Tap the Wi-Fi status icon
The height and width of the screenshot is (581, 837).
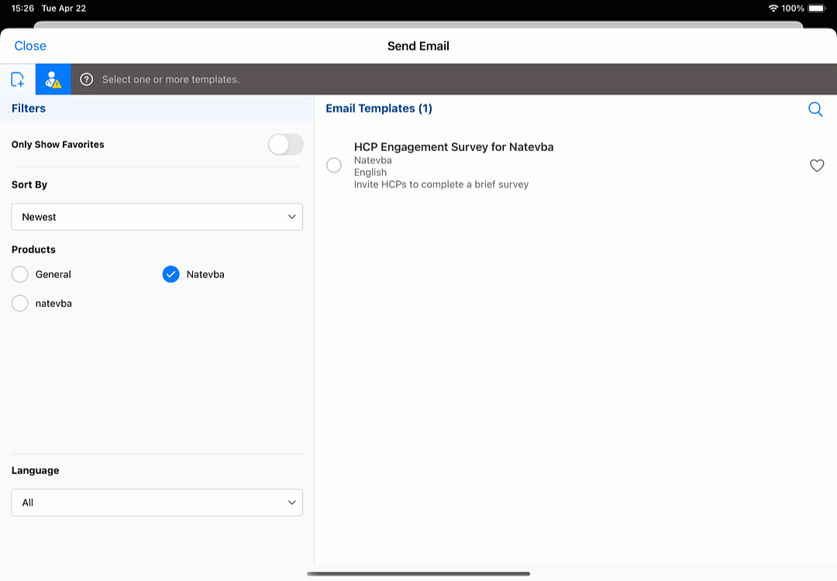[x=773, y=8]
